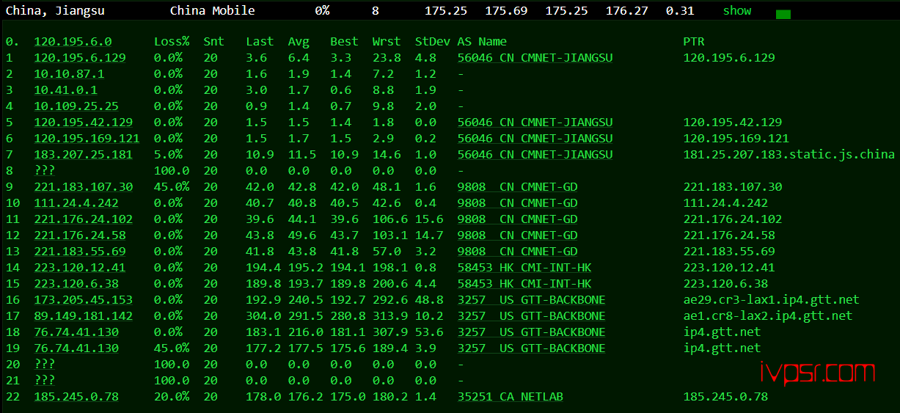This screenshot has height=413, width=900.
Task: Select PTR 'ae1.cr8-lax2.ip4.gtt.net'
Action: tap(768, 316)
